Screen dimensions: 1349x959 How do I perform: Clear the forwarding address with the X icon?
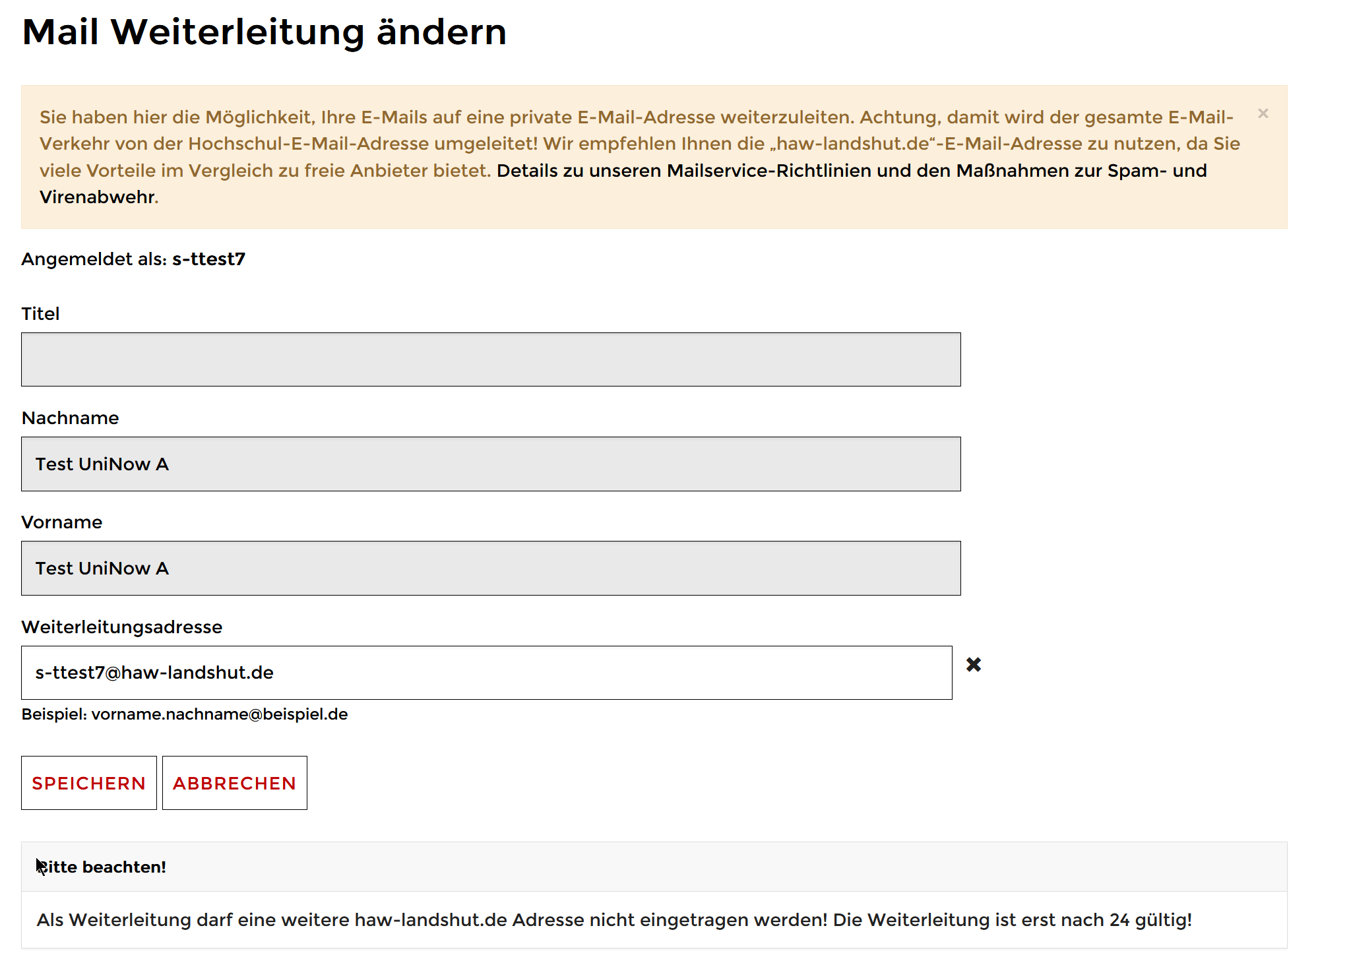tap(973, 665)
